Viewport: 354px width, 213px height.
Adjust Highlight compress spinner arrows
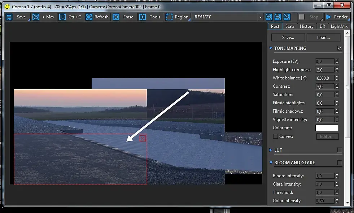click(x=337, y=70)
